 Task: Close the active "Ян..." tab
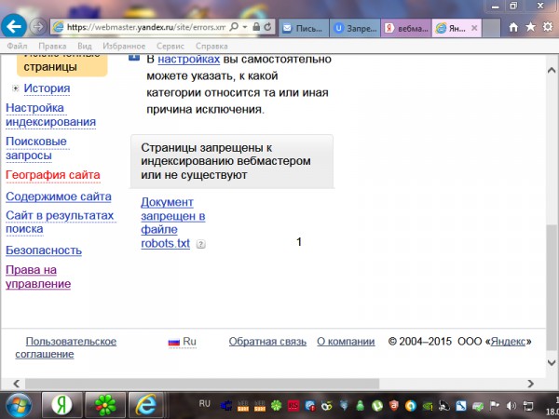474,28
